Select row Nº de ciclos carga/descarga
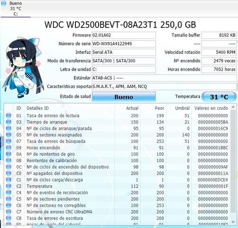Image resolution: width=238 pixels, height=228 pixels. 117,180
